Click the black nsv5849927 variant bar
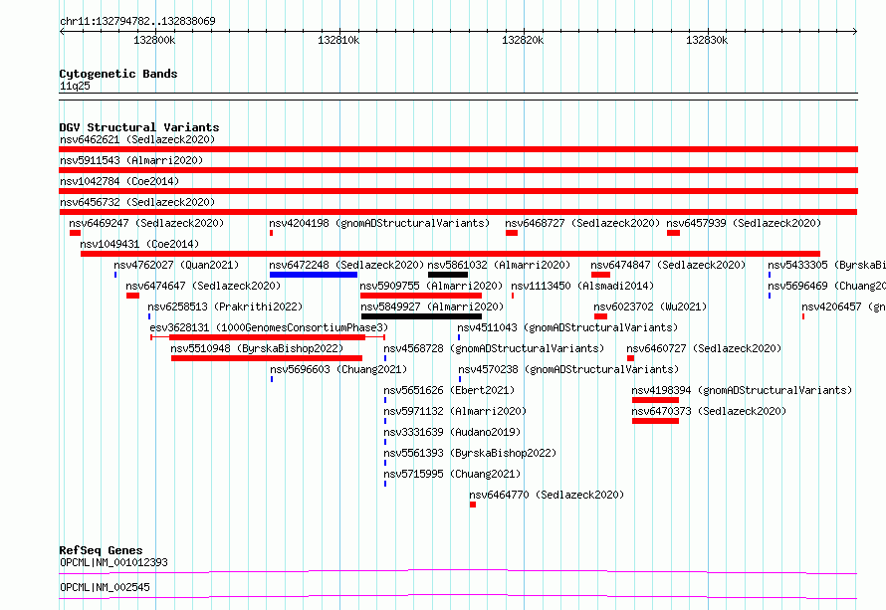This screenshot has height=610, width=886. (421, 316)
